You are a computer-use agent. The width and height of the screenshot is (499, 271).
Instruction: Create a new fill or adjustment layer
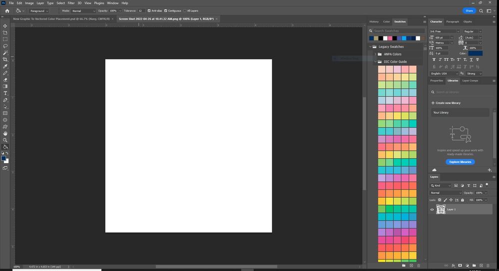click(x=467, y=266)
